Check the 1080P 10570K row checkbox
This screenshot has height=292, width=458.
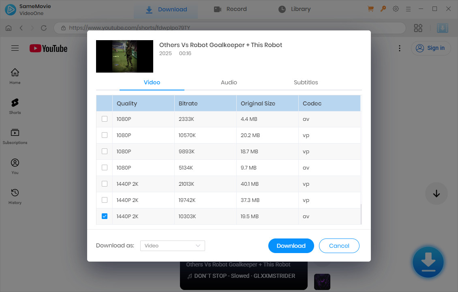(x=105, y=135)
